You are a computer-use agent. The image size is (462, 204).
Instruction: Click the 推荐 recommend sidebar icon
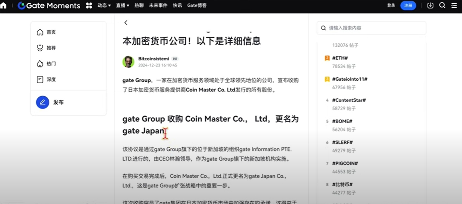pyautogui.click(x=40, y=48)
